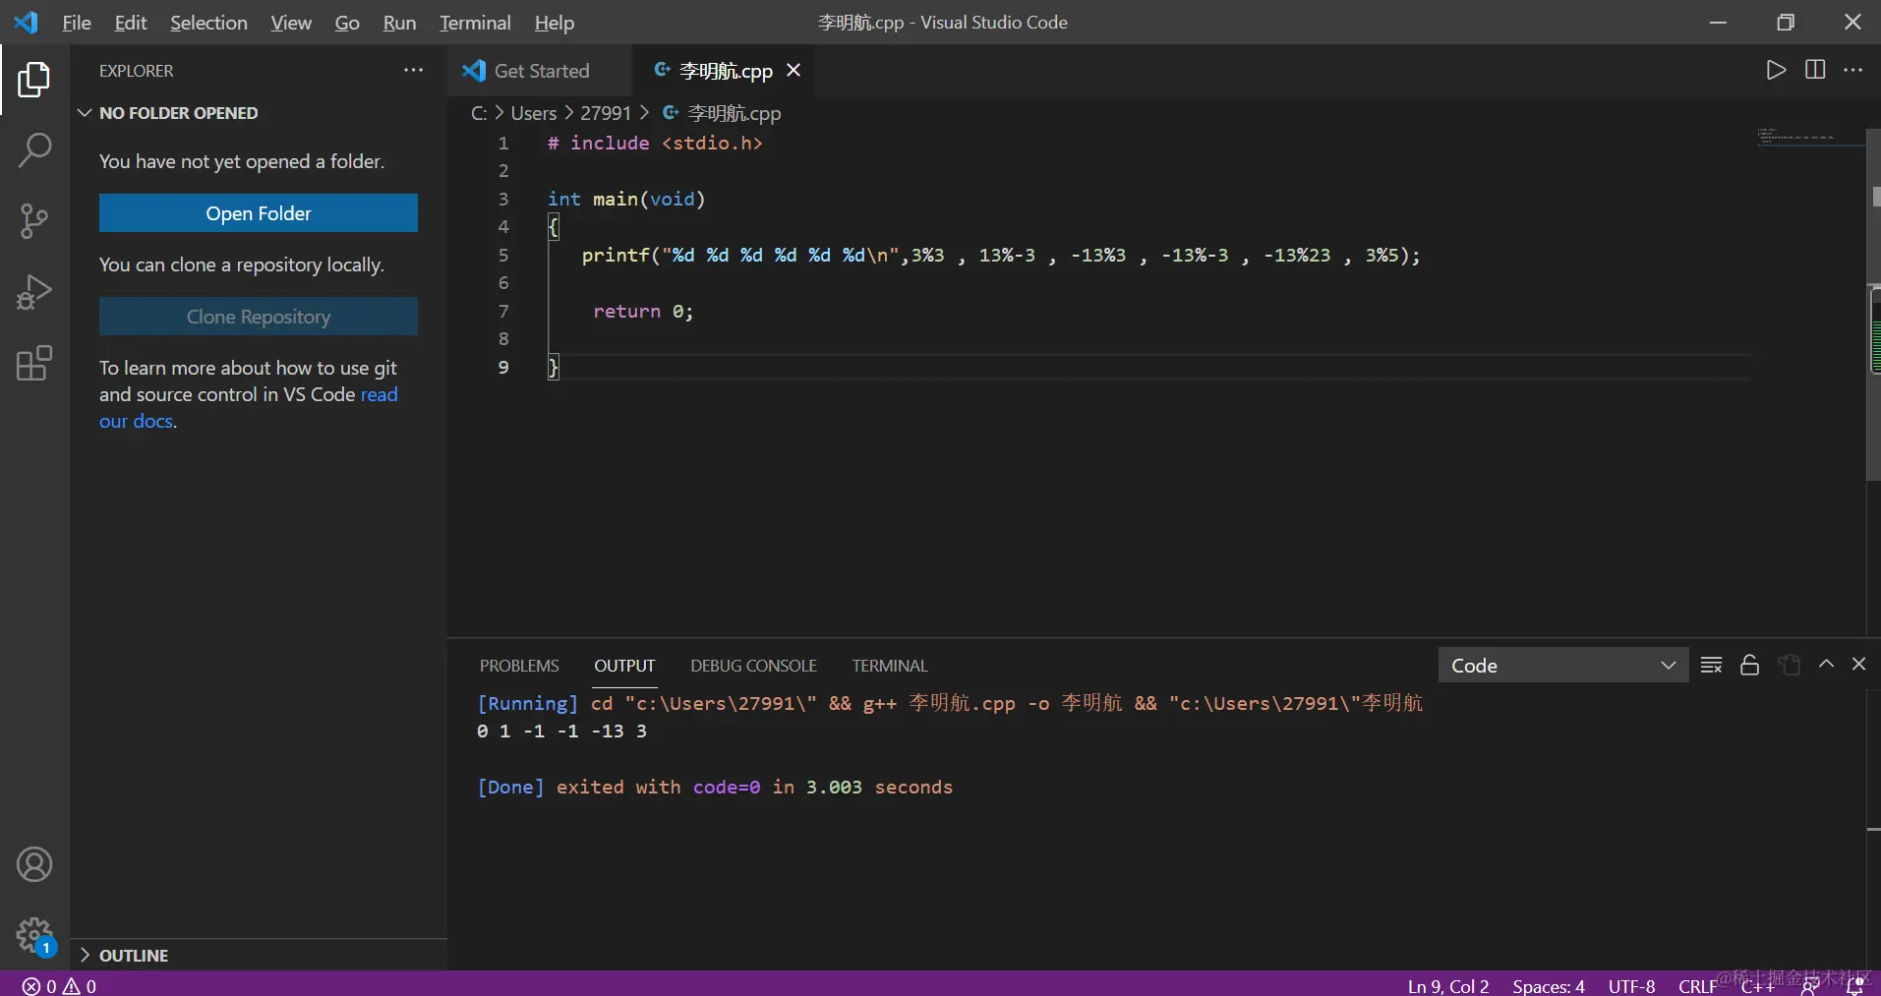Click the Clone Repository button

pos(259,316)
